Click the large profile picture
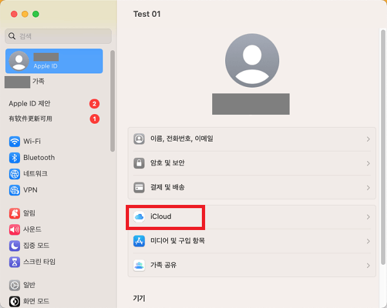Image resolution: width=387 pixels, height=308 pixels. [x=252, y=61]
